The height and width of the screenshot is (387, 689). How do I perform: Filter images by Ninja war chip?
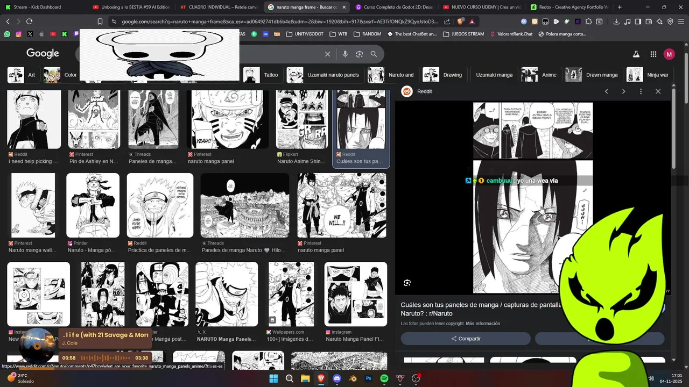648,75
